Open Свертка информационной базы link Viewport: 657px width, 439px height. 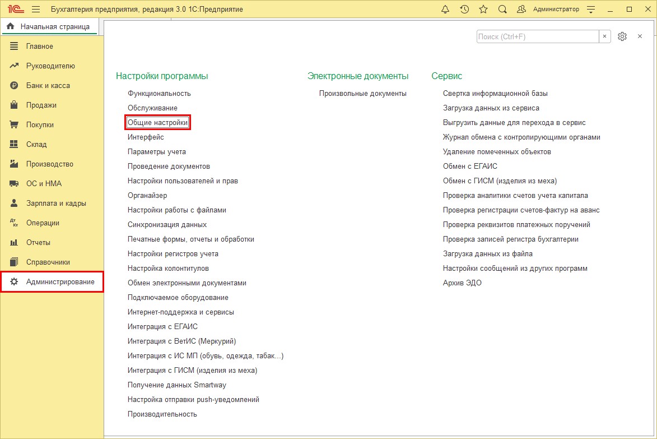pos(495,93)
